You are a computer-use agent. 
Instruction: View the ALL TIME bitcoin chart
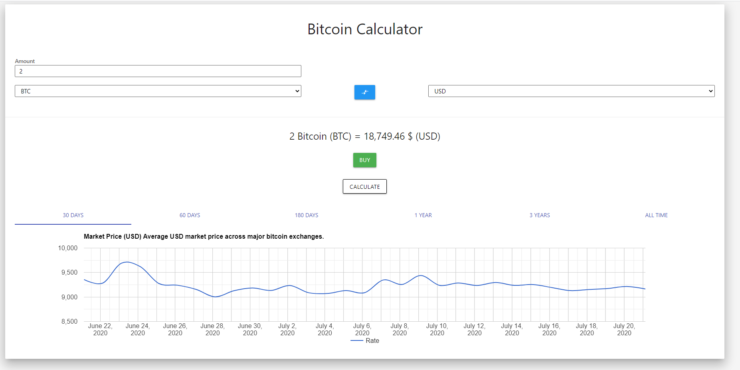tap(656, 215)
